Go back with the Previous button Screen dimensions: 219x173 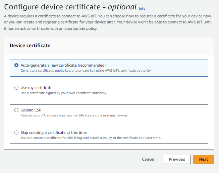coord(177,159)
